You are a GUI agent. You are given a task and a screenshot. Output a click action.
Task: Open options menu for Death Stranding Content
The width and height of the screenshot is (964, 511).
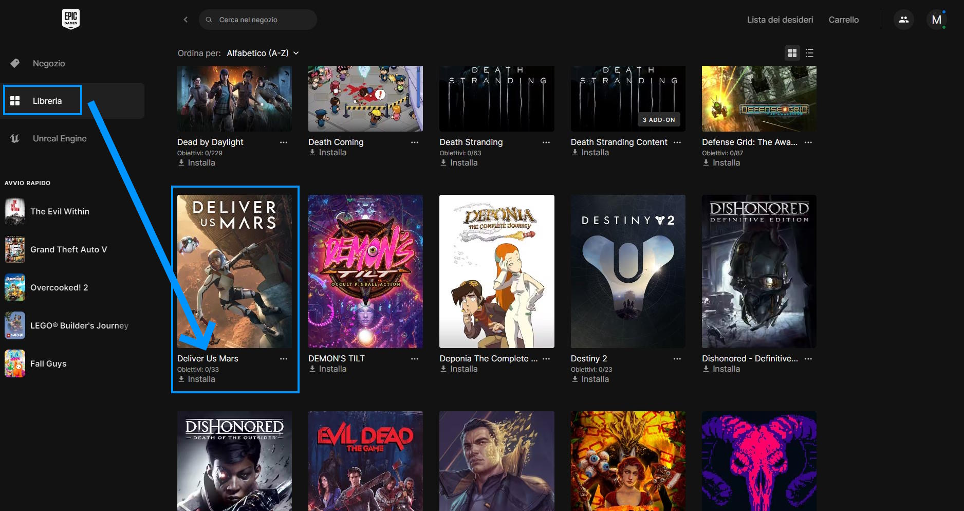click(x=677, y=142)
